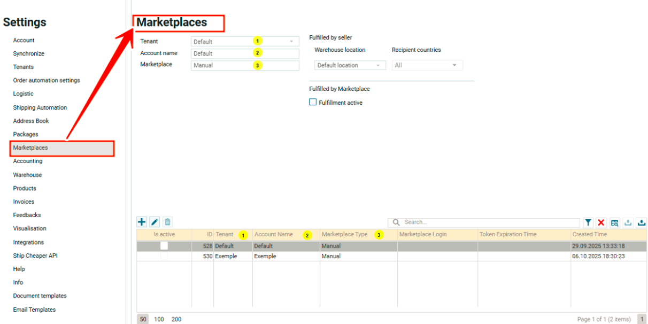Click the Account name text field

coord(245,53)
